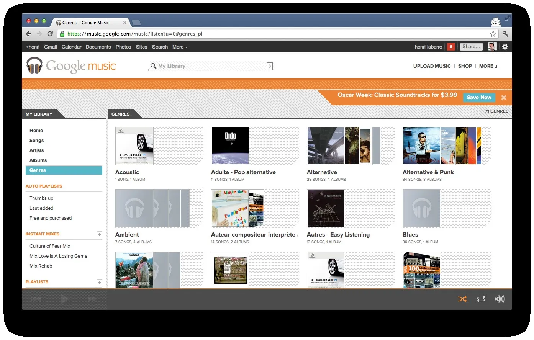Open Calendar from the Google bar
The image size is (534, 340).
72,47
